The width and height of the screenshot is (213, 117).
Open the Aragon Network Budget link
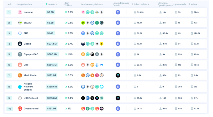[29, 87]
